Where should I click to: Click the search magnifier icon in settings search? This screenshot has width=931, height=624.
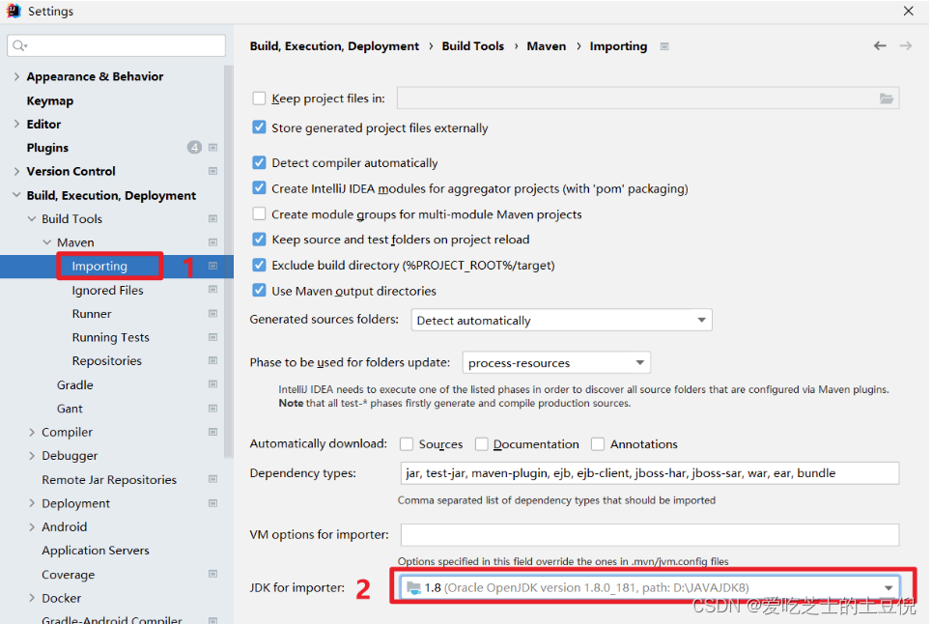coord(19,45)
